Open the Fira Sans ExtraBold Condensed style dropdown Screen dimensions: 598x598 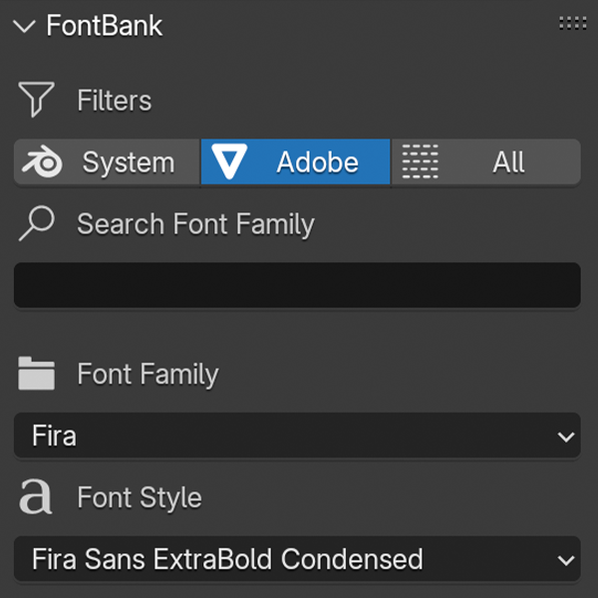point(297,559)
